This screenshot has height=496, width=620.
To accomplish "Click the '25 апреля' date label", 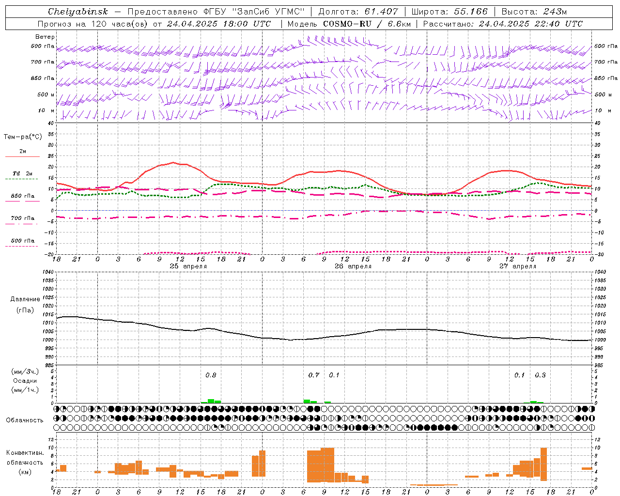I will 188,266.
